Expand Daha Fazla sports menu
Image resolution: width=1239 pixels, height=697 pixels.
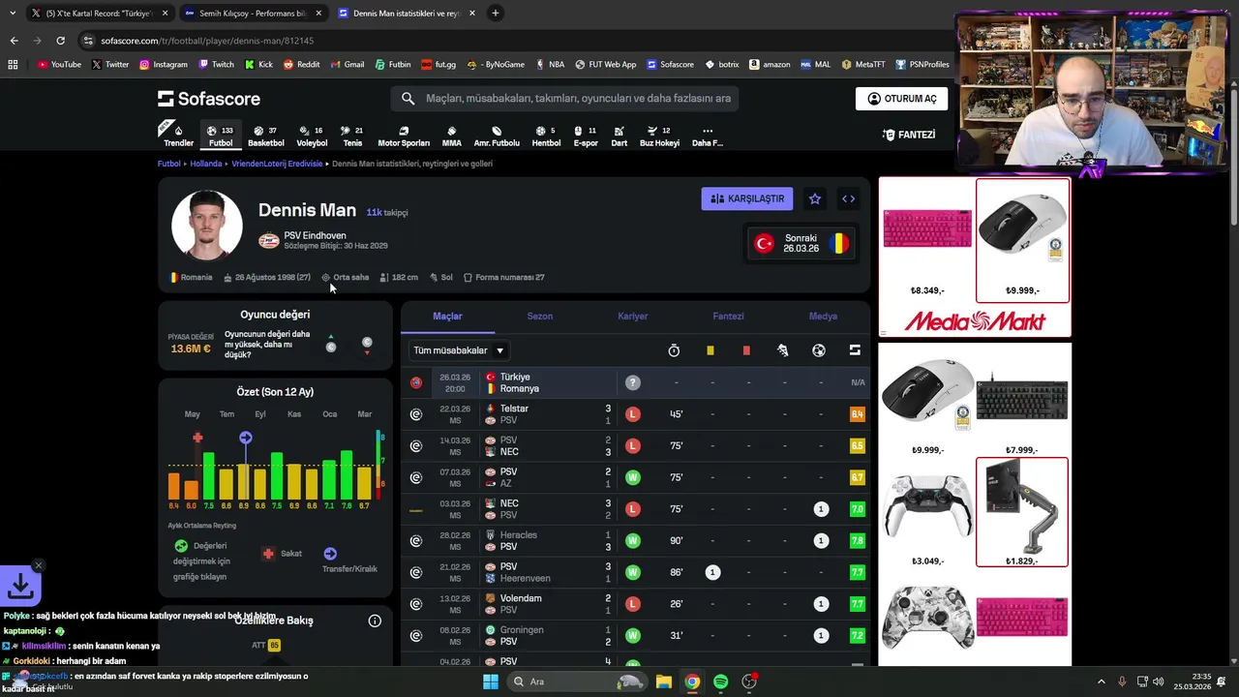click(x=707, y=136)
